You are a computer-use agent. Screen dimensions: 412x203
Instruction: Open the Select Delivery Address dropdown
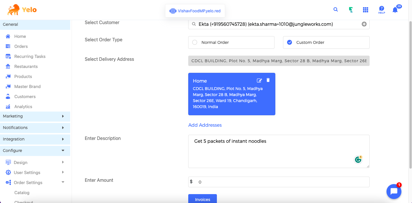pos(279,61)
